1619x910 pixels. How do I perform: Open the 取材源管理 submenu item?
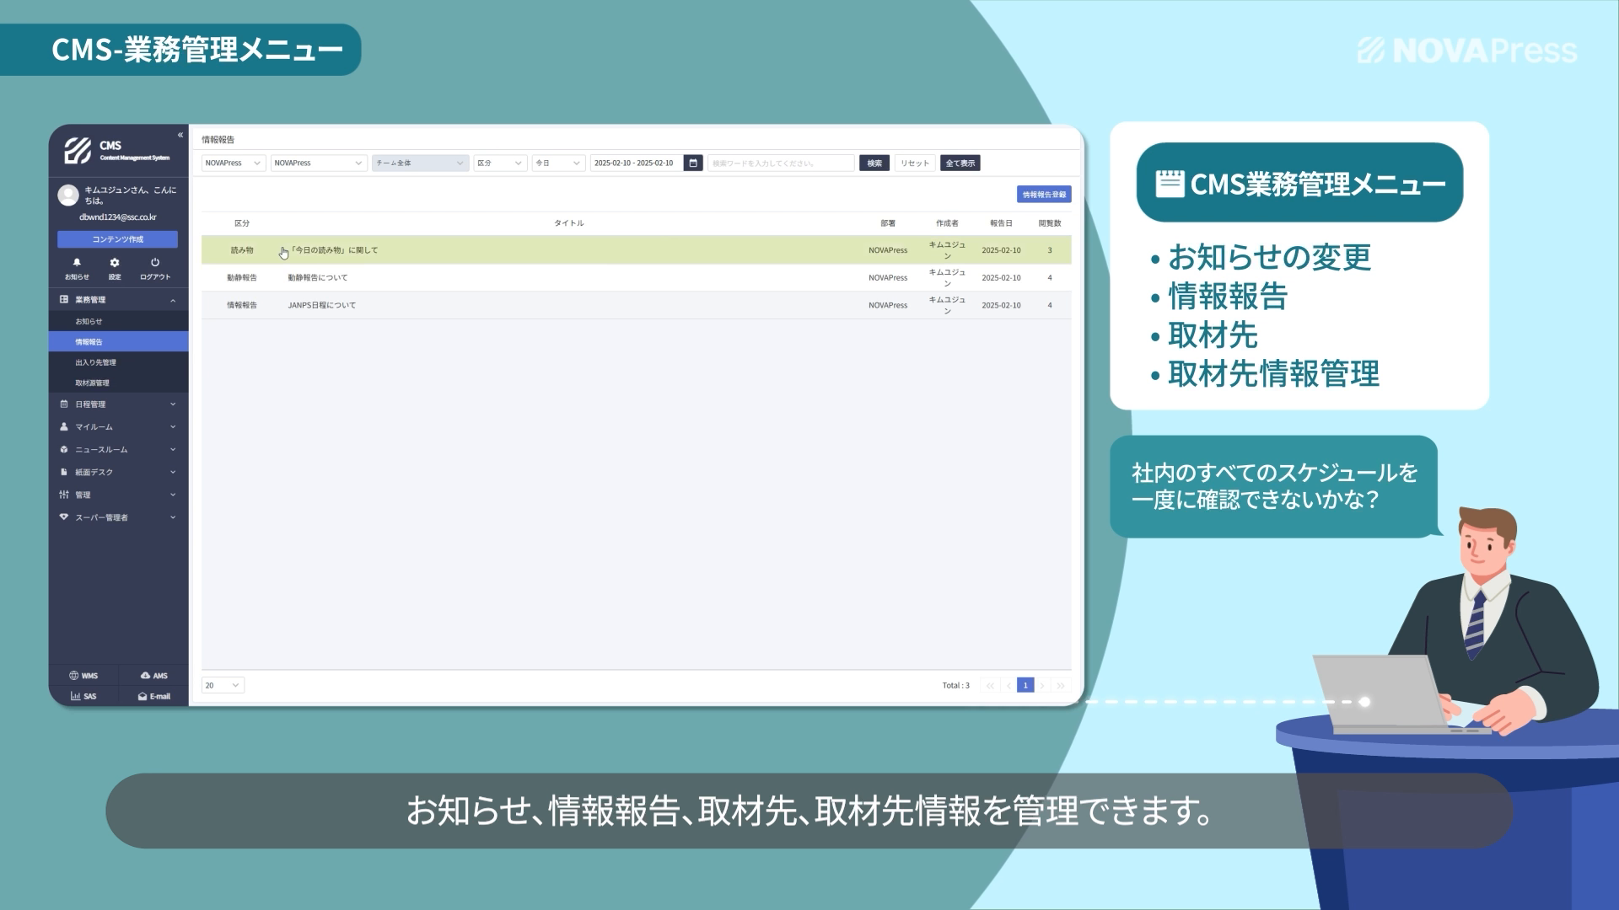coord(119,383)
